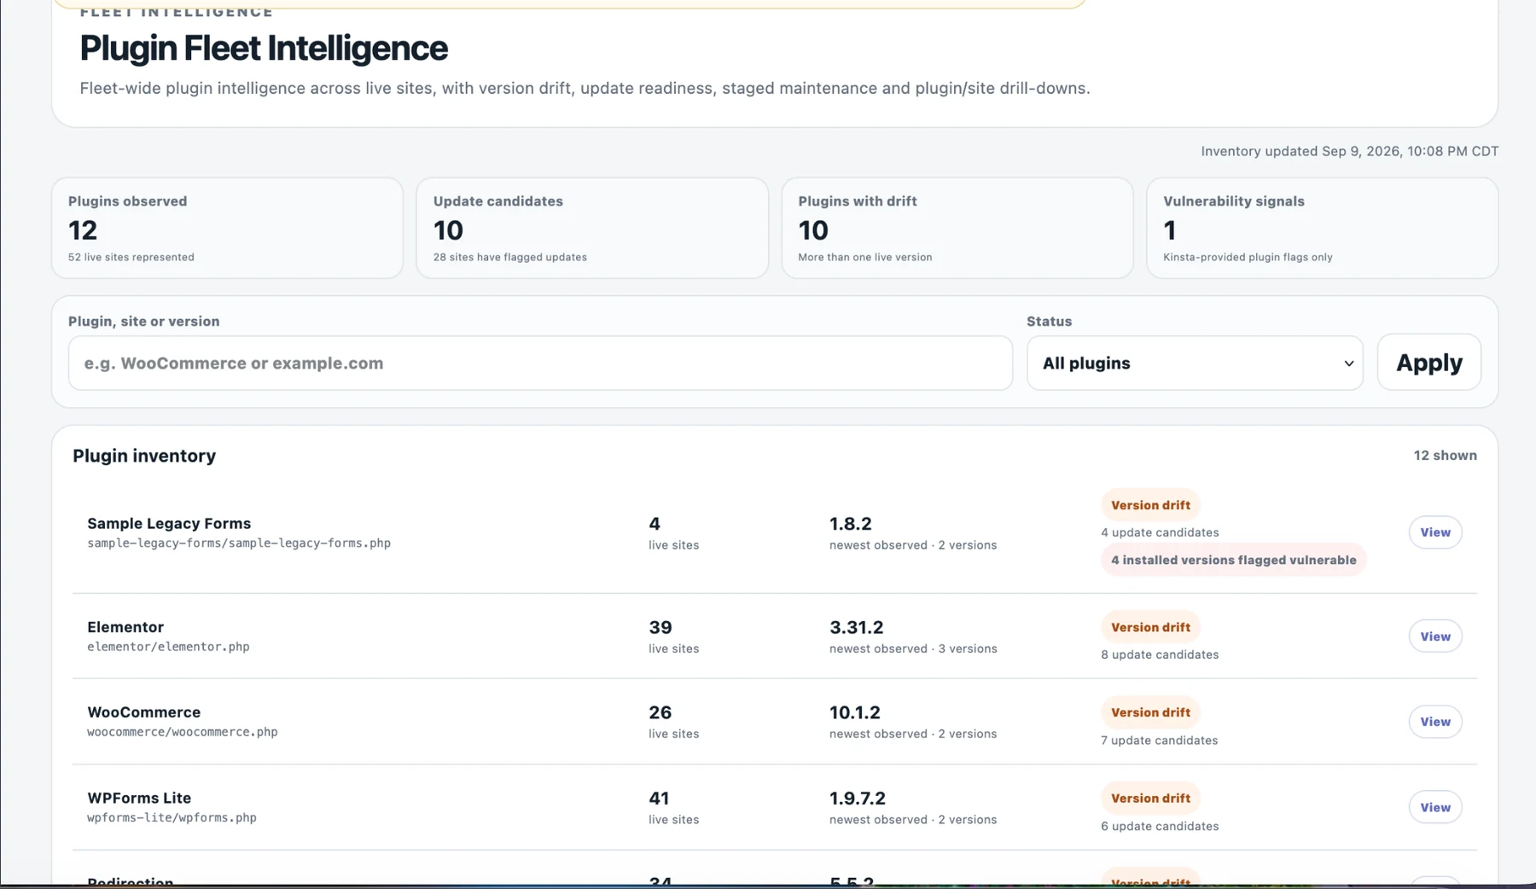The width and height of the screenshot is (1536, 889).
Task: Click '8 update candidates' text in Elementor row
Action: coord(1160,654)
